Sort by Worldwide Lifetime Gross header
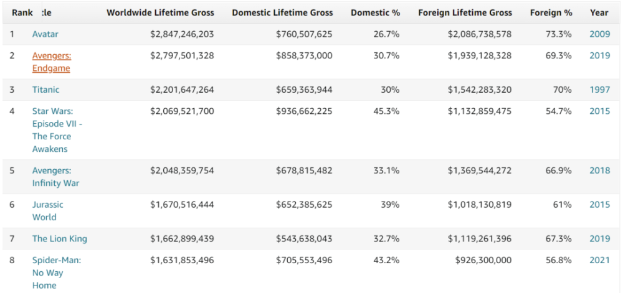This screenshot has height=293, width=623. point(160,12)
